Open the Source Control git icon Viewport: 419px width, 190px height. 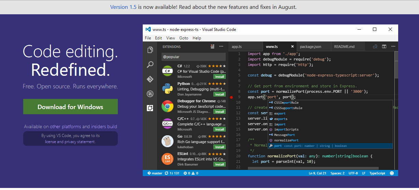pyautogui.click(x=150, y=79)
